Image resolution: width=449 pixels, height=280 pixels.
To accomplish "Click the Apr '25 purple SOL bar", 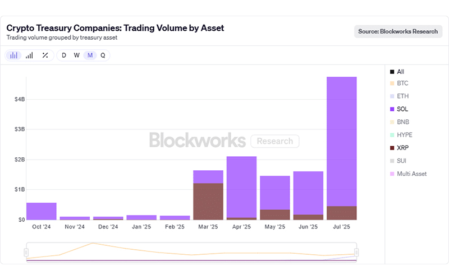I will pos(241,187).
